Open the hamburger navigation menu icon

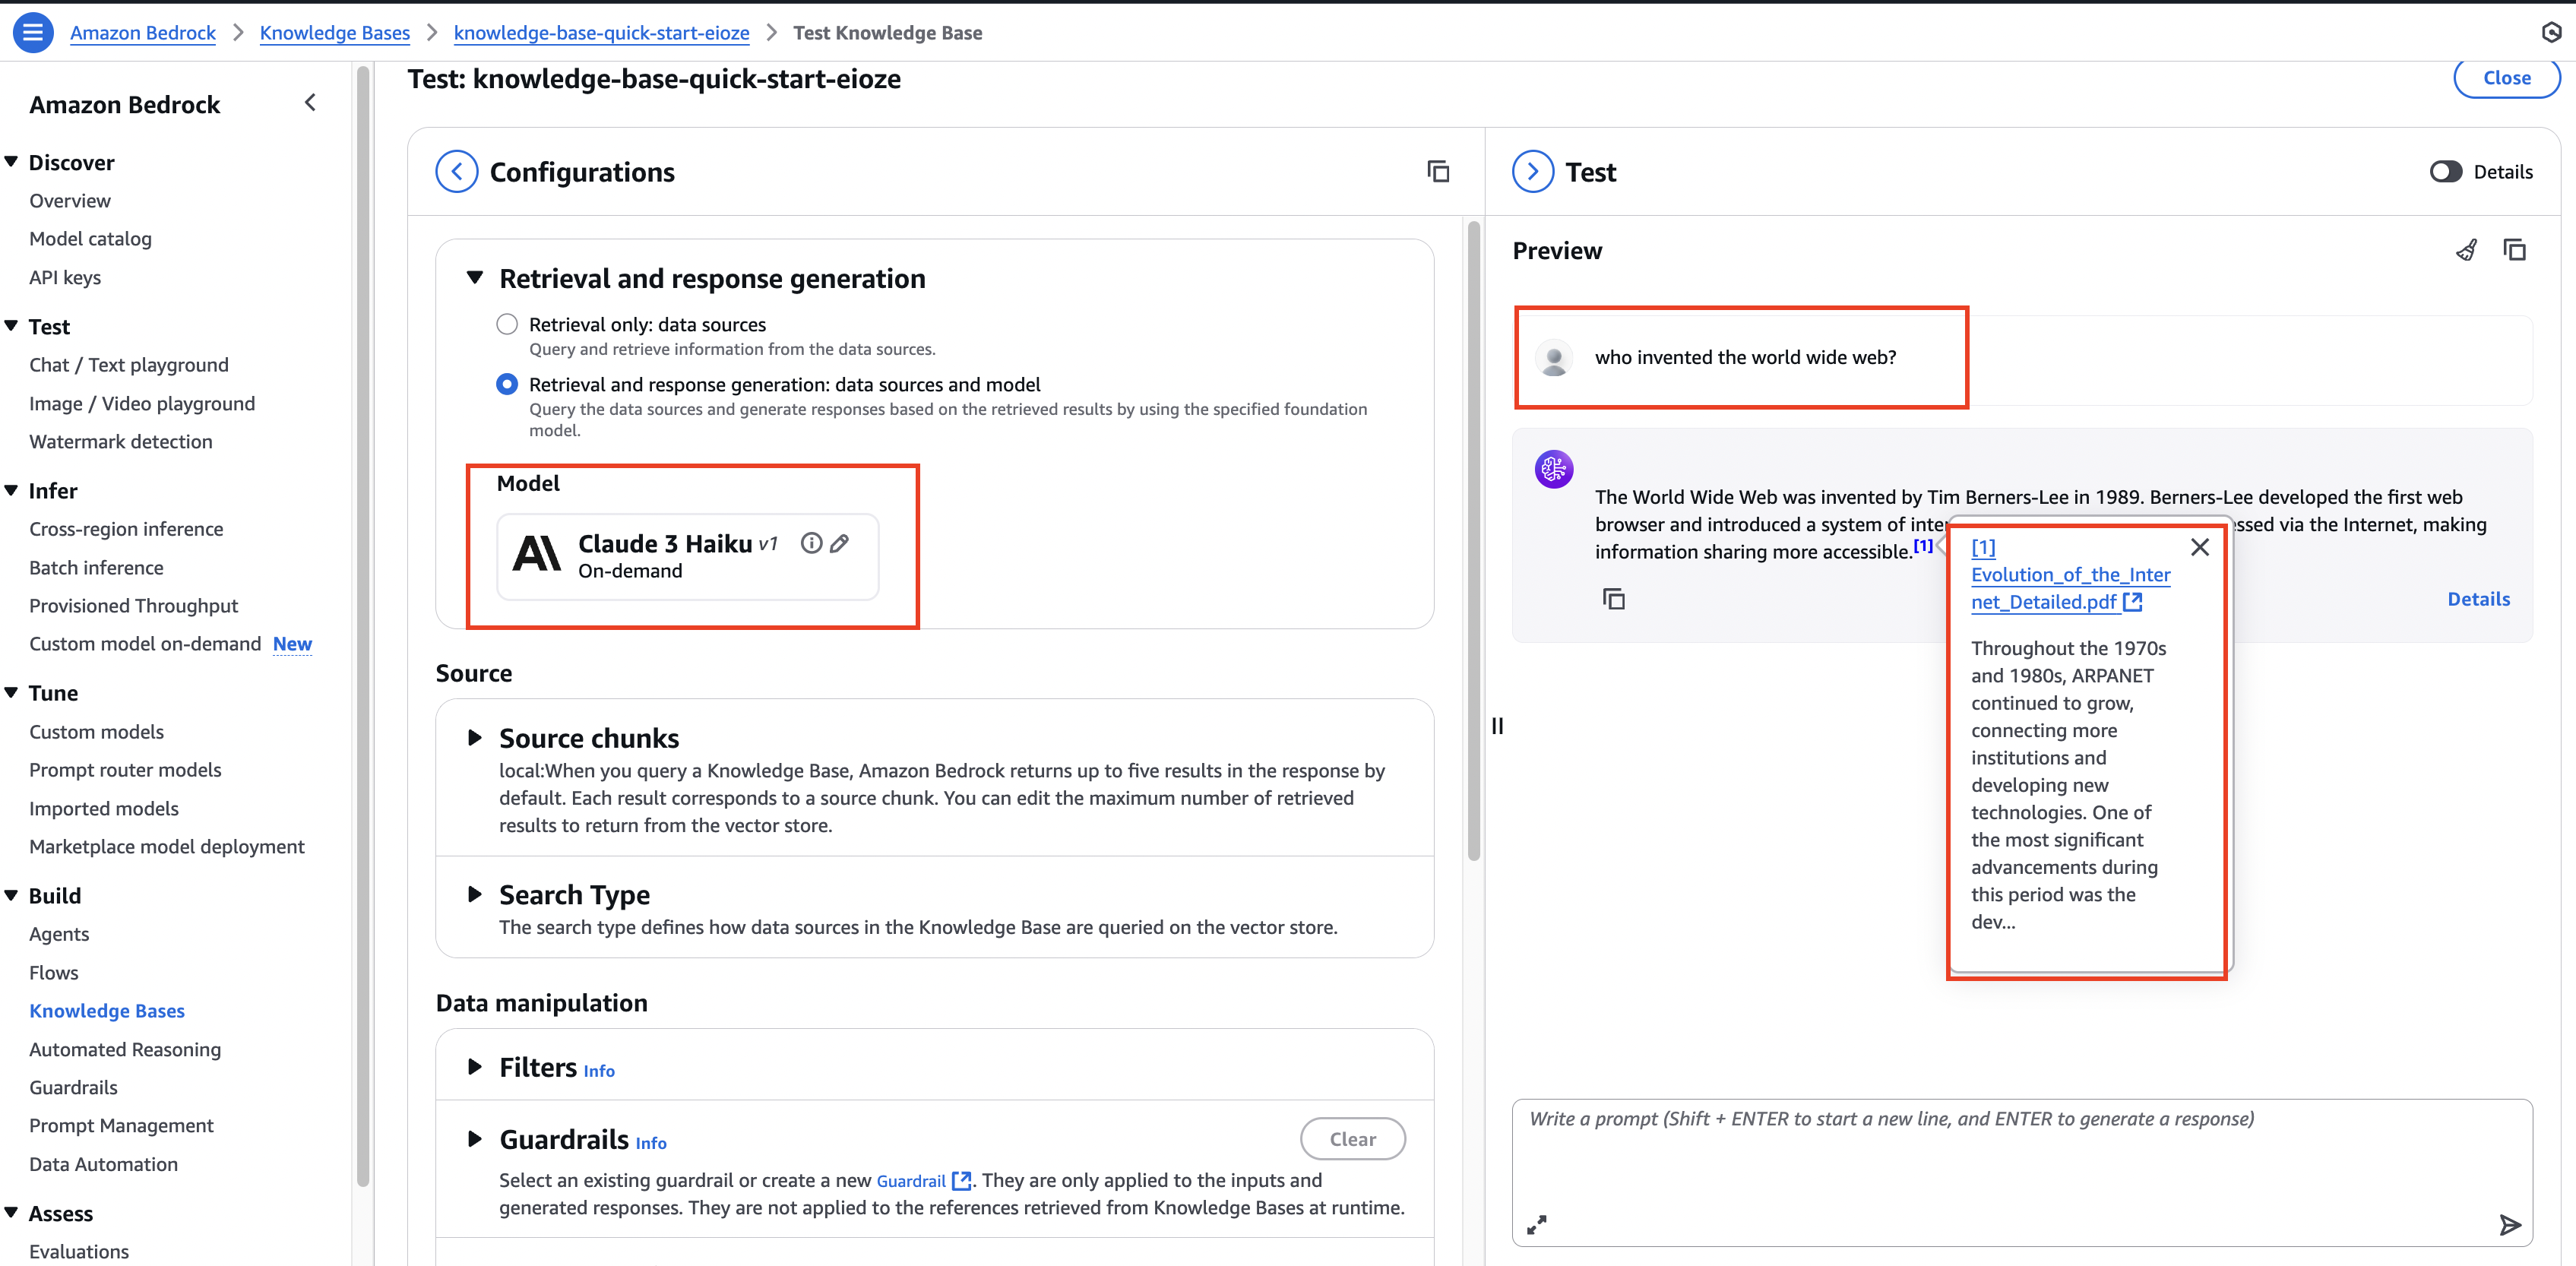coord(32,32)
